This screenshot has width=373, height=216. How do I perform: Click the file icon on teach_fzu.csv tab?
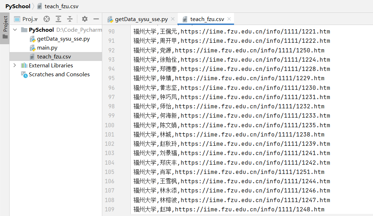(185, 19)
